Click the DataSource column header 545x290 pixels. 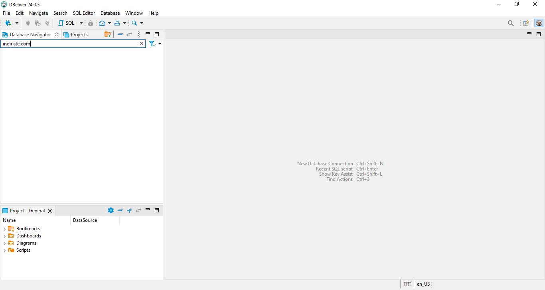pyautogui.click(x=95, y=220)
